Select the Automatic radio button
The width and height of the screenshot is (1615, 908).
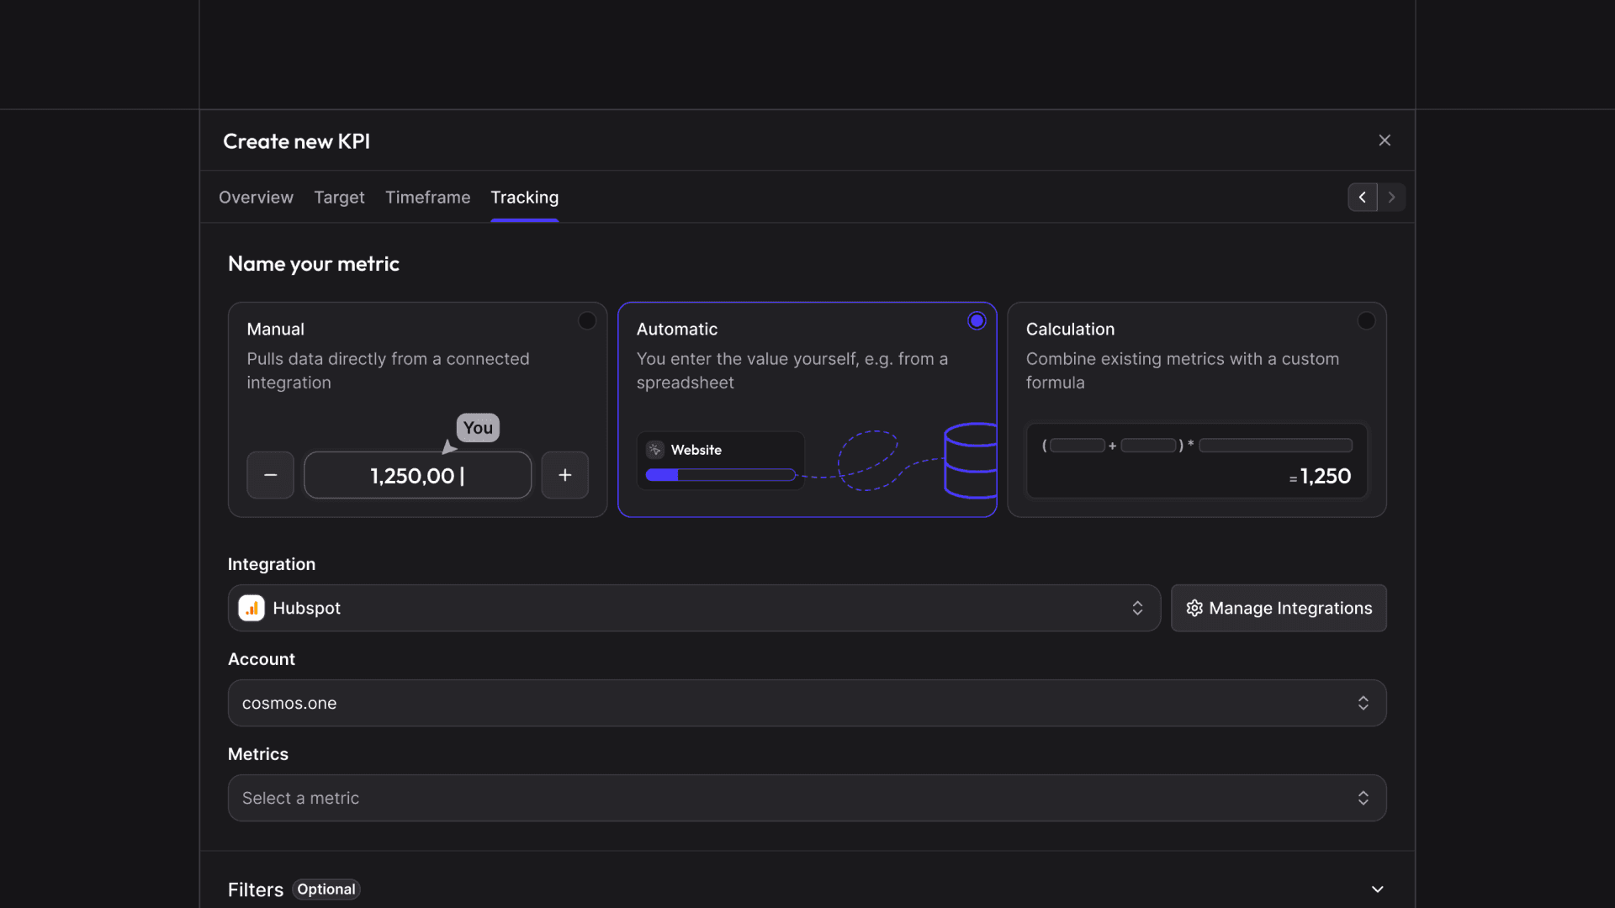tap(977, 320)
